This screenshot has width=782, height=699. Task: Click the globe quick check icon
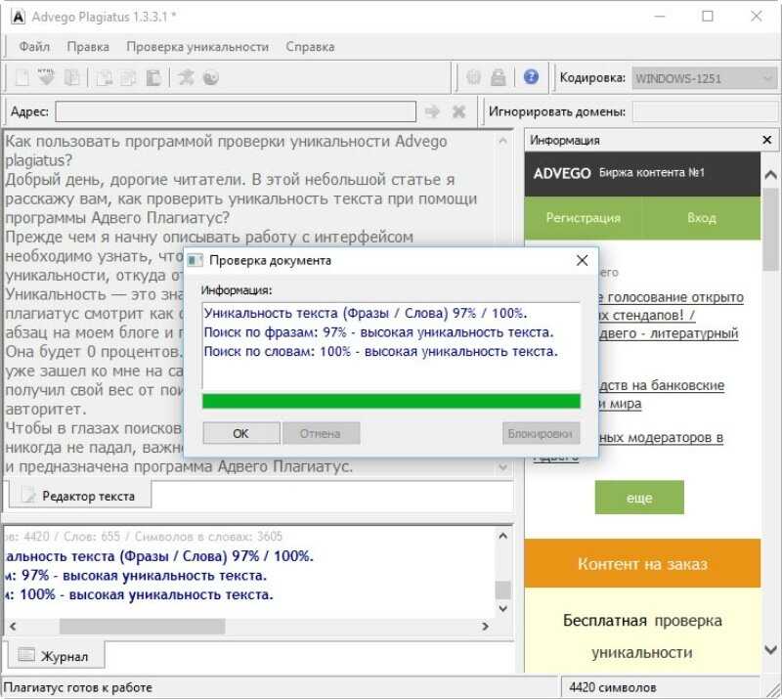coord(211,77)
